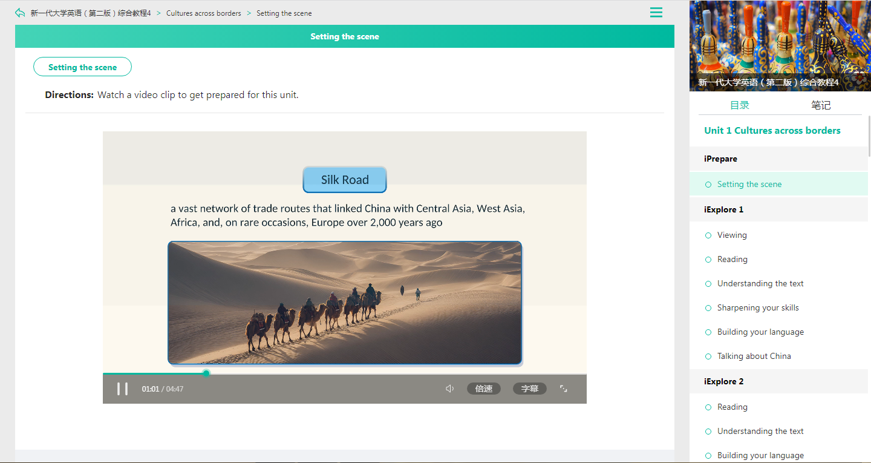Open the 倍速 playback speed menu
Image resolution: width=871 pixels, height=463 pixels.
[484, 389]
